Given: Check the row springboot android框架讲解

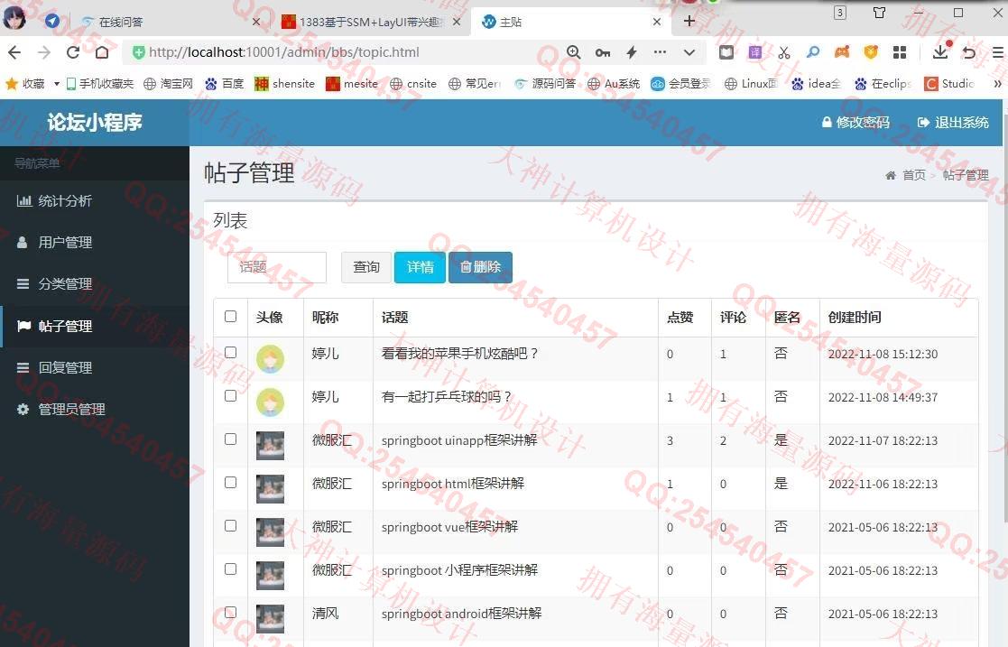Looking at the screenshot, I should (230, 613).
